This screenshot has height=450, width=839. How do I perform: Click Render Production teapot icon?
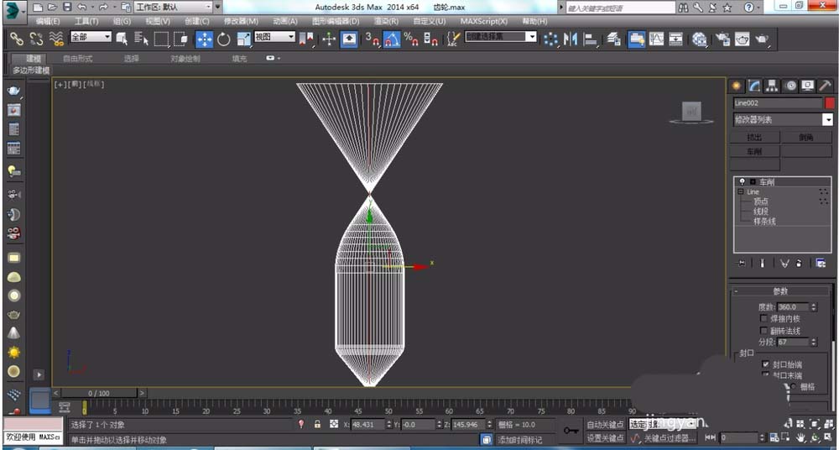762,39
